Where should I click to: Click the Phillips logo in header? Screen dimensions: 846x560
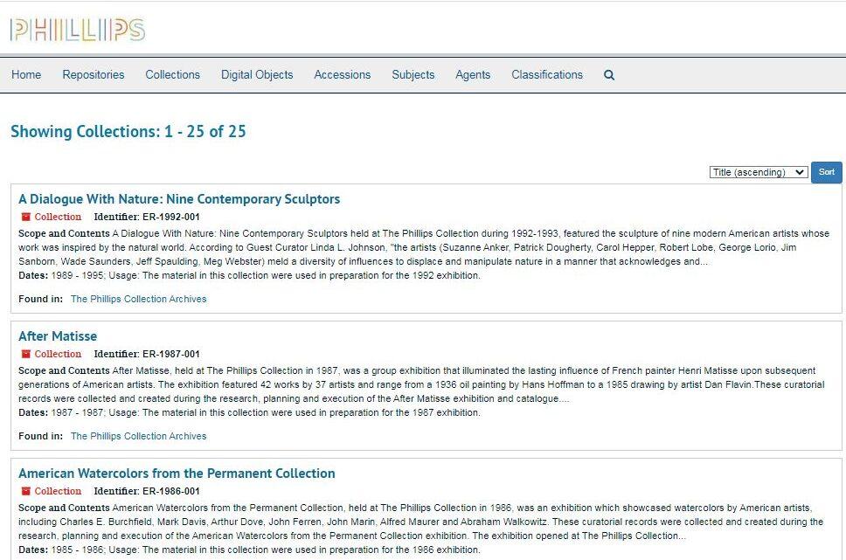(77, 31)
